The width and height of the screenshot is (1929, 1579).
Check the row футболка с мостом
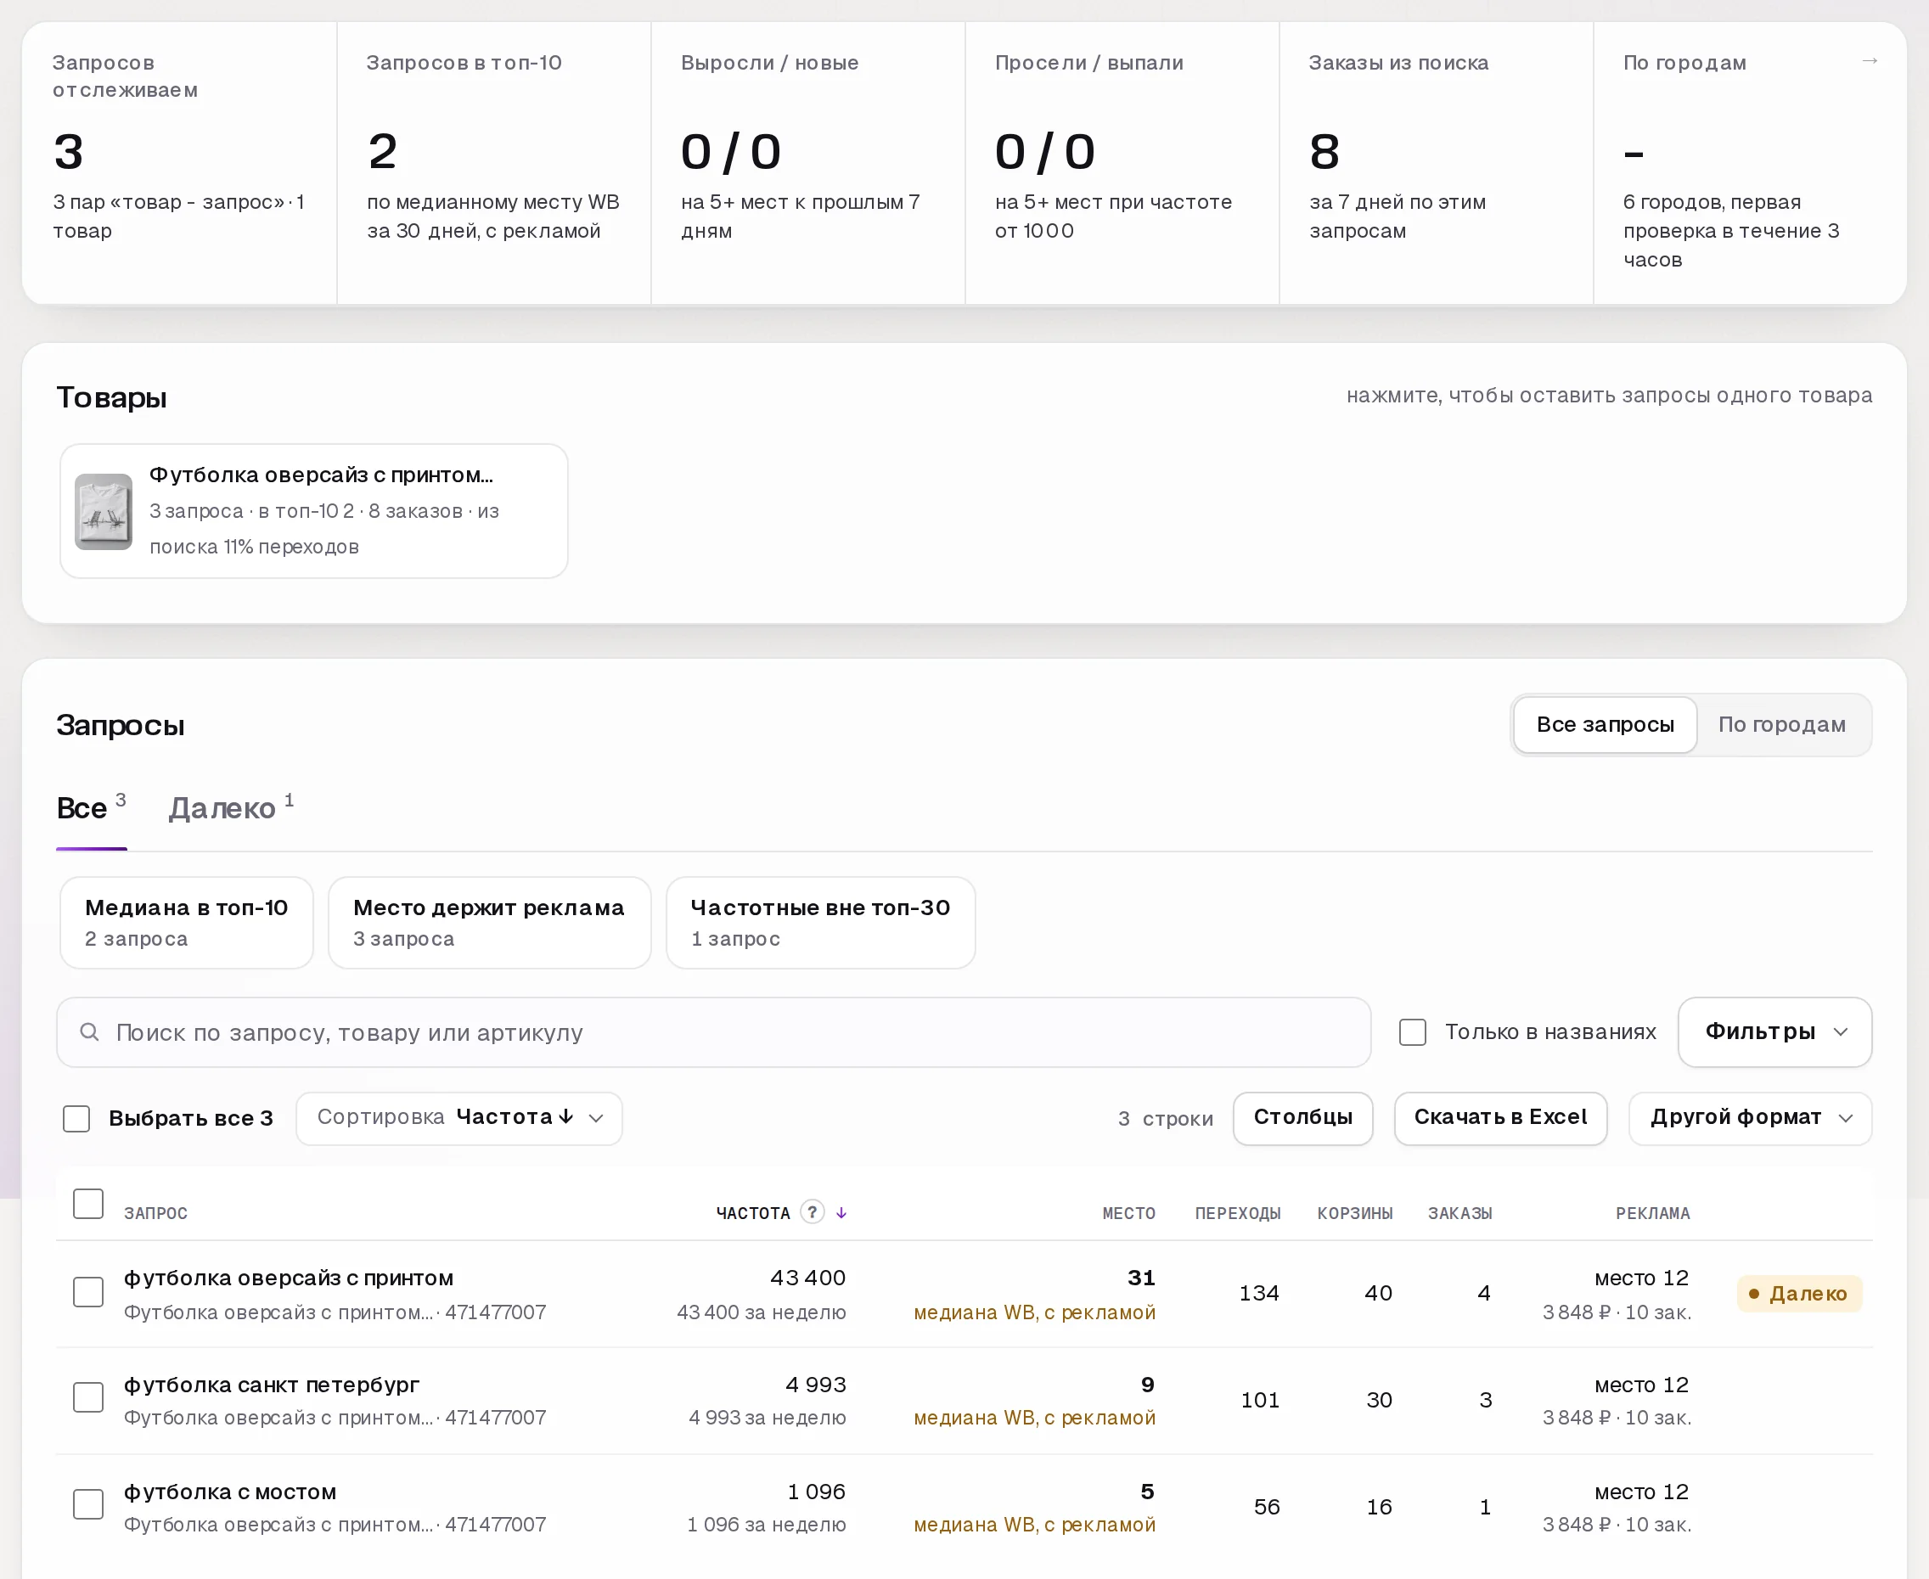(x=88, y=1503)
